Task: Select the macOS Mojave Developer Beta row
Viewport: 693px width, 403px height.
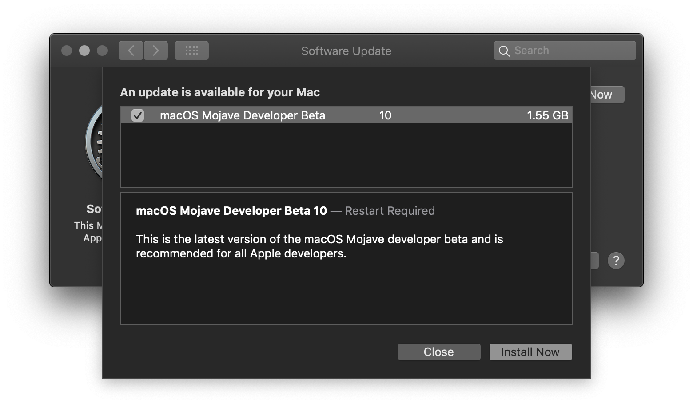Action: [346, 115]
